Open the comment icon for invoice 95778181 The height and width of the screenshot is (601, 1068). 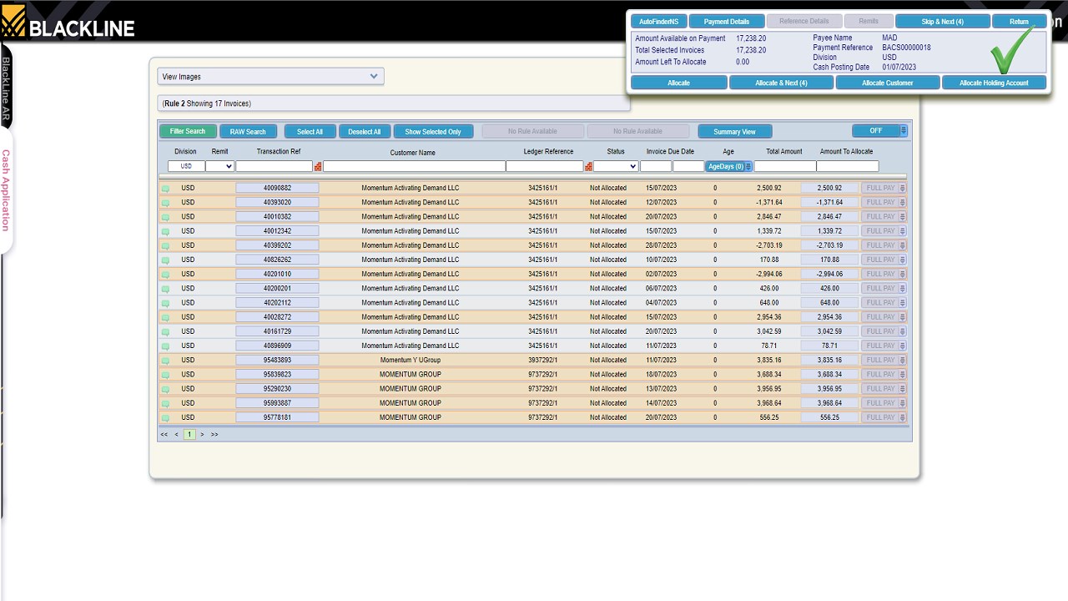pos(165,418)
